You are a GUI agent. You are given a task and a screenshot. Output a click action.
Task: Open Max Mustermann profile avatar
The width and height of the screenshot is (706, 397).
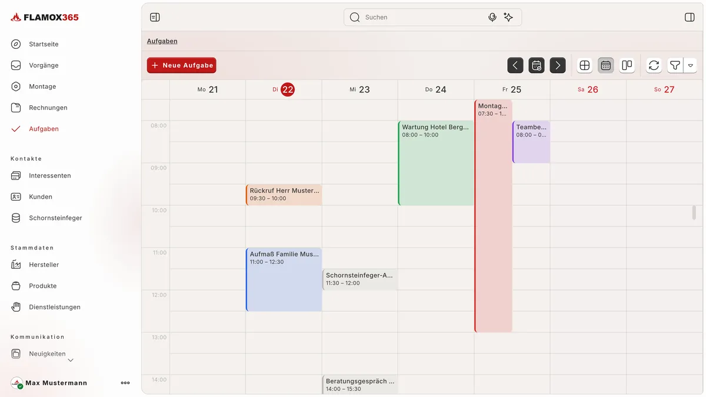16,383
